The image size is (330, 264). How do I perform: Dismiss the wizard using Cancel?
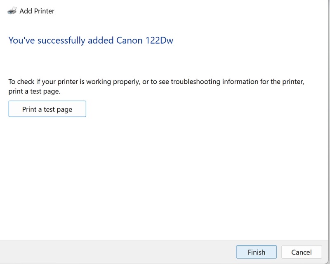click(x=302, y=252)
